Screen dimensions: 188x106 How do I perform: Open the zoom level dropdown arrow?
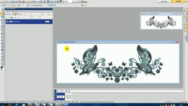pyautogui.click(x=73, y=1)
